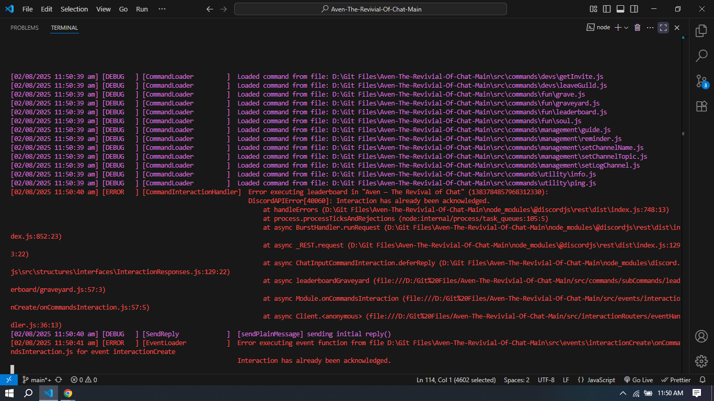Open Customize Layout button
This screenshot has height=401, width=714.
[593, 9]
